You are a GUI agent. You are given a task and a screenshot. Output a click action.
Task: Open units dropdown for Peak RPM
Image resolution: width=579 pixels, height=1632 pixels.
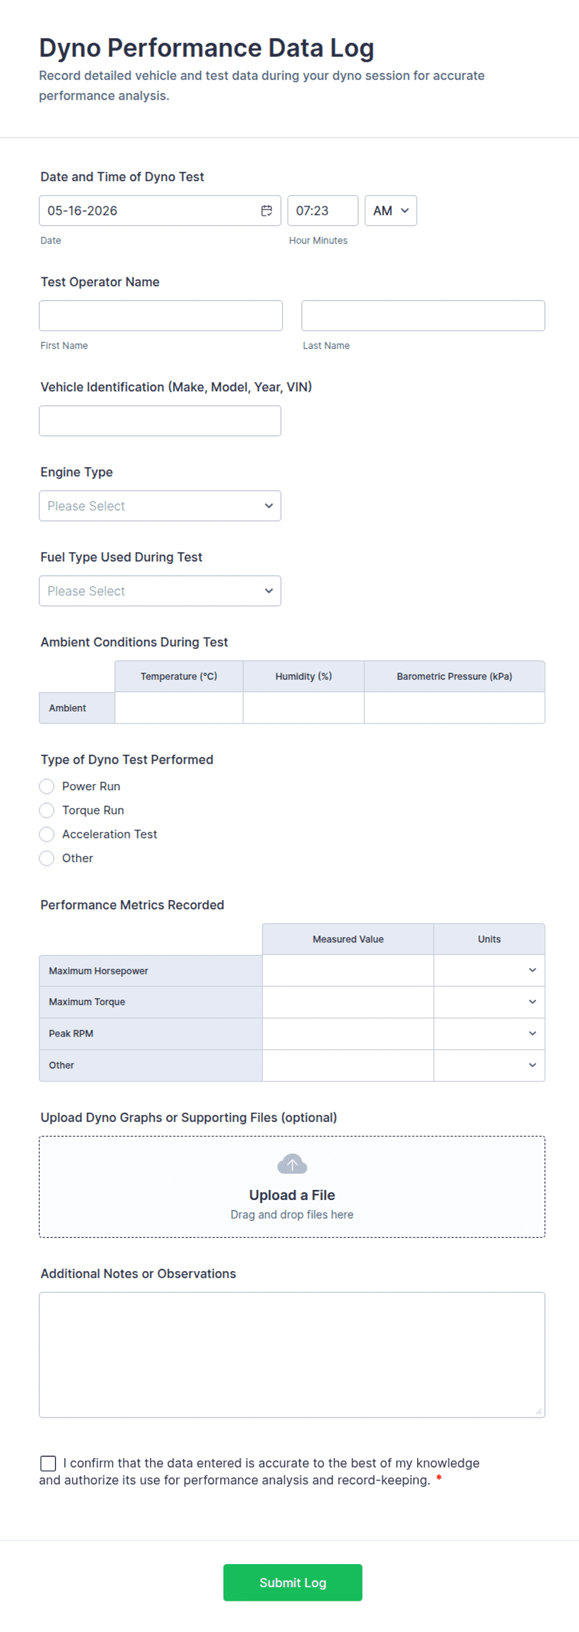click(x=489, y=1034)
